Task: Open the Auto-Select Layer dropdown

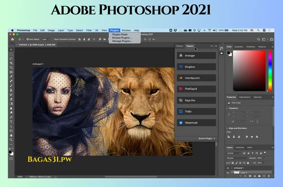Action: pyautogui.click(x=45, y=39)
